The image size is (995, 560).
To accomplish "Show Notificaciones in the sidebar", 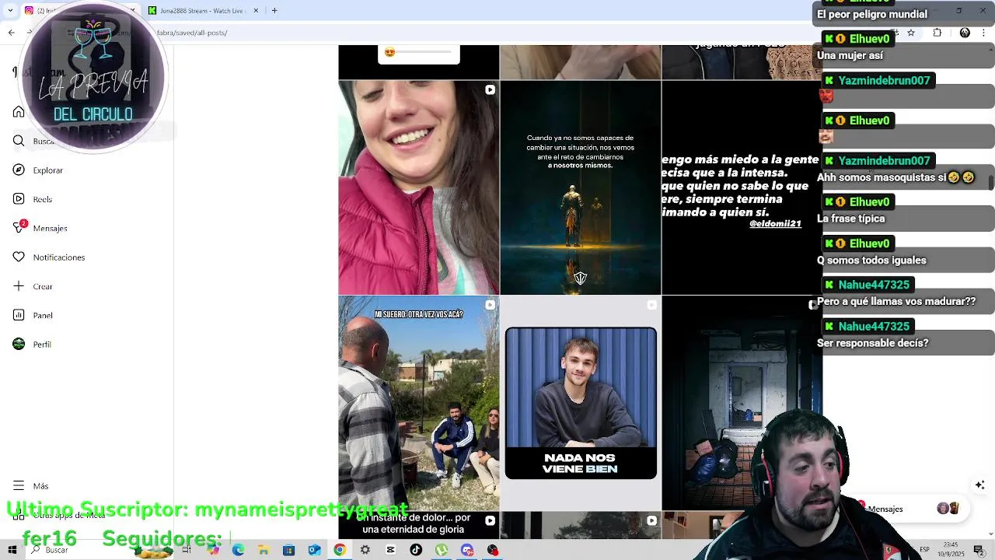I will click(48, 257).
